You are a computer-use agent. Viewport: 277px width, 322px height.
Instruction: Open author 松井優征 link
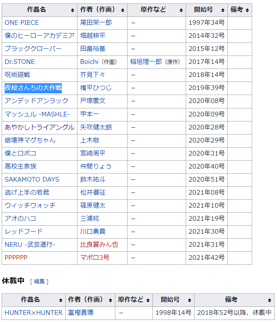(x=93, y=193)
